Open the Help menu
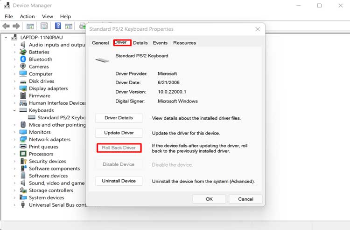The height and width of the screenshot is (230, 350). (x=65, y=16)
